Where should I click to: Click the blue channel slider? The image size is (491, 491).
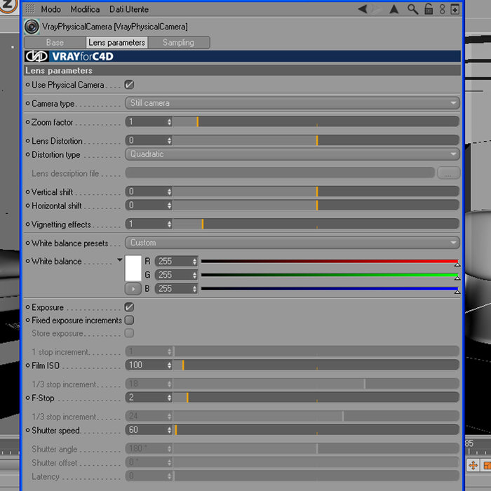(x=330, y=289)
